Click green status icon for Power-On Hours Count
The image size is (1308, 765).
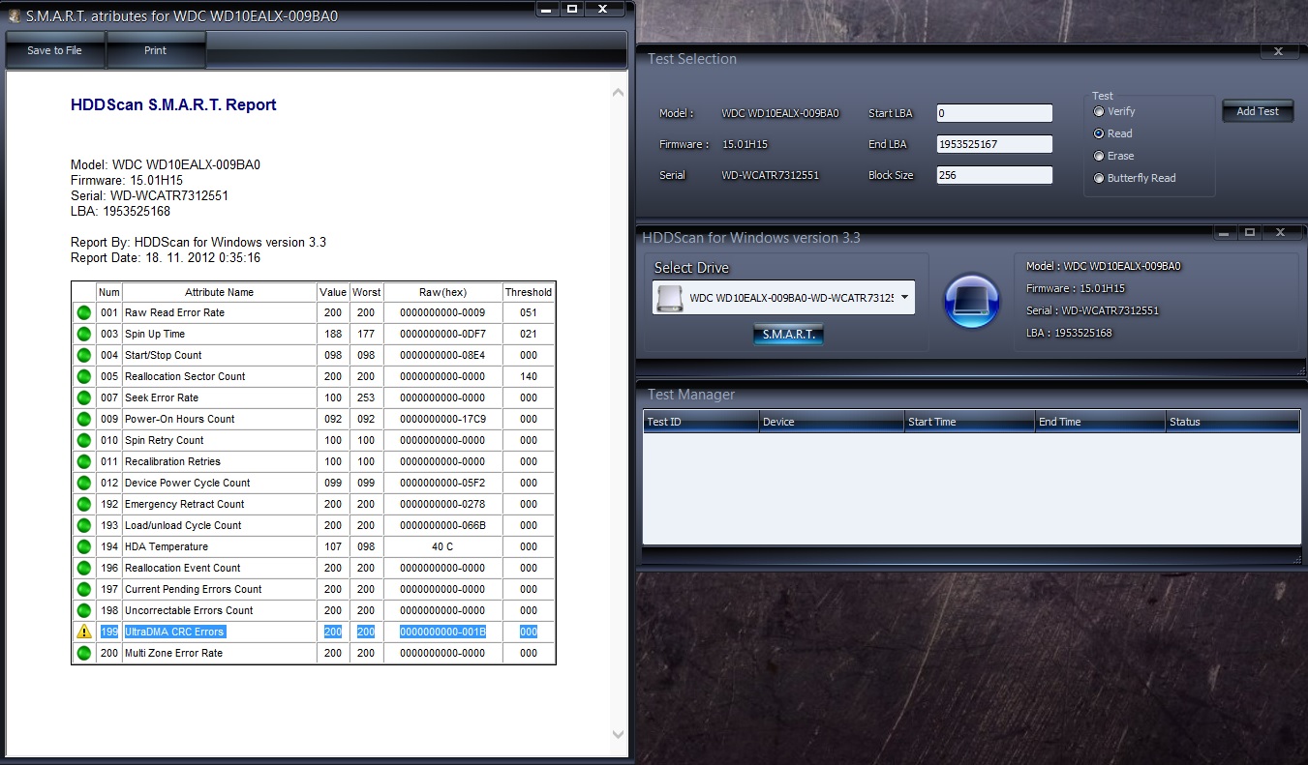(84, 419)
